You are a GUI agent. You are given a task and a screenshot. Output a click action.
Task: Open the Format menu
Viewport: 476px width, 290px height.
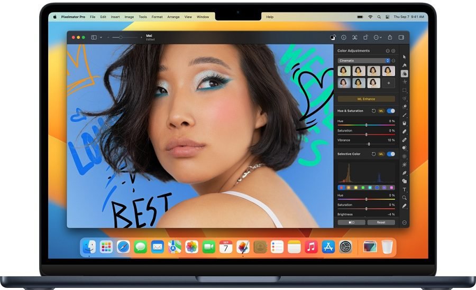[x=157, y=17]
